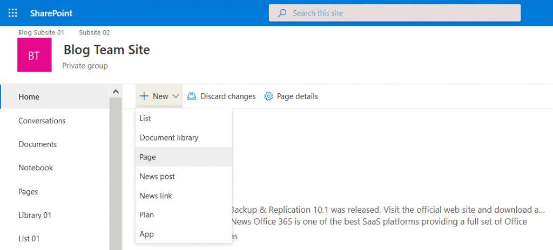Image resolution: width=553 pixels, height=250 pixels.
Task: Click the Discard changes icon
Action: 191,96
